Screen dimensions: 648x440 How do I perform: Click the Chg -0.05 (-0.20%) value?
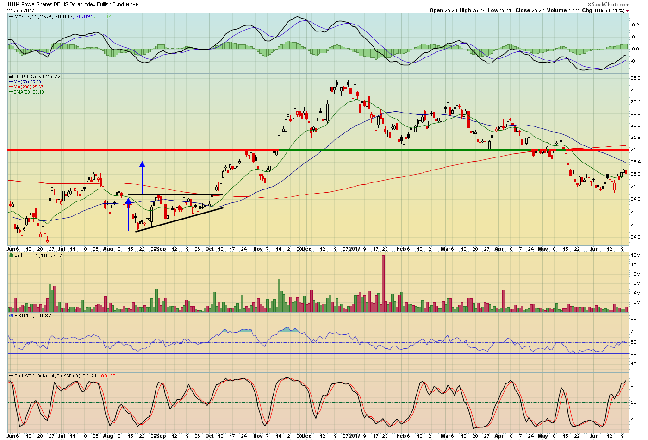(610, 10)
